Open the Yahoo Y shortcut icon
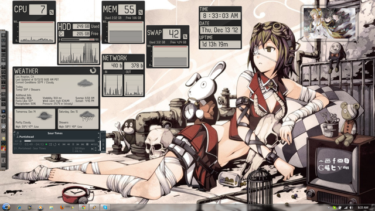This screenshot has height=211, width=375. tap(340, 168)
